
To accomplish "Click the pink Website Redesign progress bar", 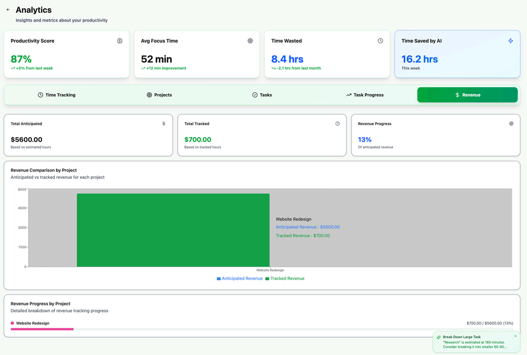I will pos(42,329).
